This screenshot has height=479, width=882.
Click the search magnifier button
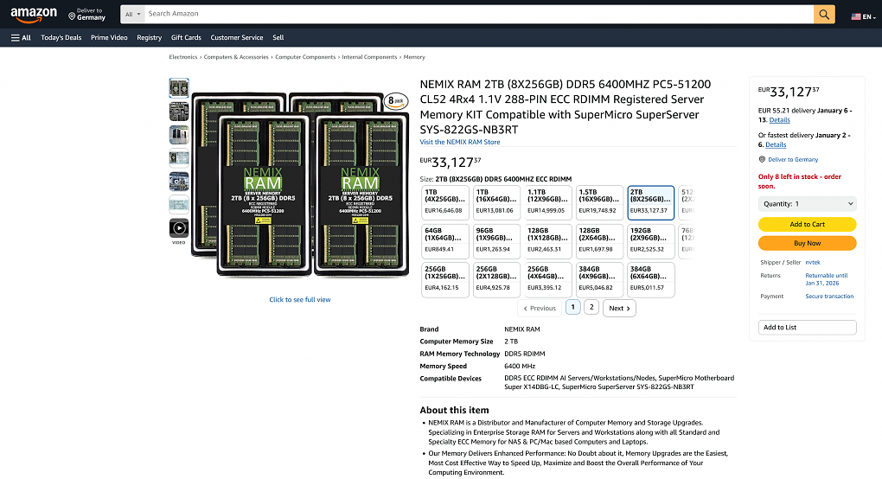click(824, 14)
